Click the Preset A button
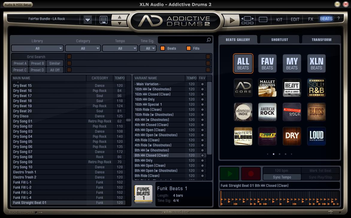Viewport: 351px width, 218px height. pos(20,63)
